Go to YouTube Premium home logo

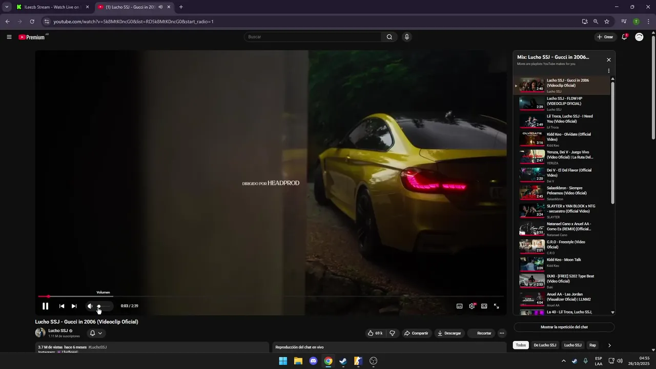point(32,37)
